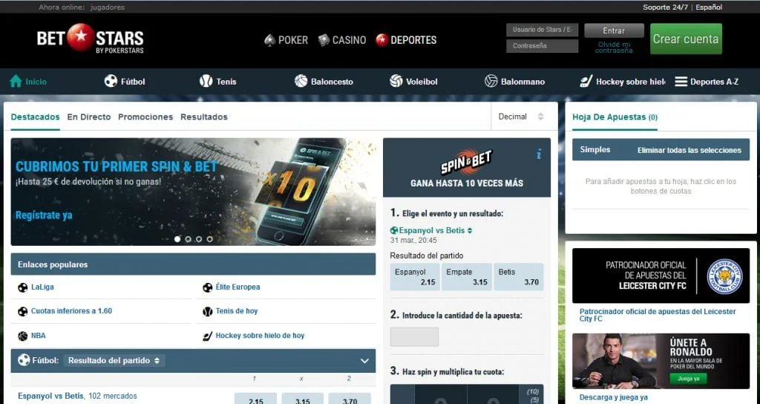Click the Tenis ball icon in navigation bar
760x404 pixels.
[206, 81]
